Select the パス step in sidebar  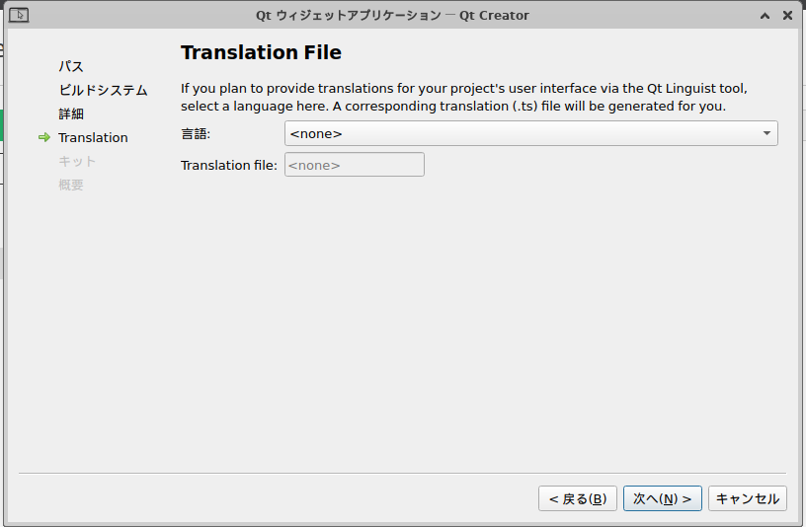coord(71,66)
